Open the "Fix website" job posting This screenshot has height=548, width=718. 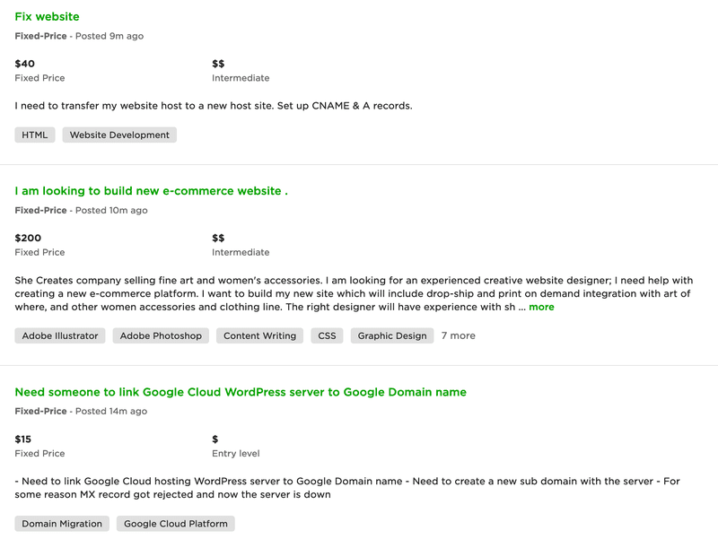coord(48,15)
